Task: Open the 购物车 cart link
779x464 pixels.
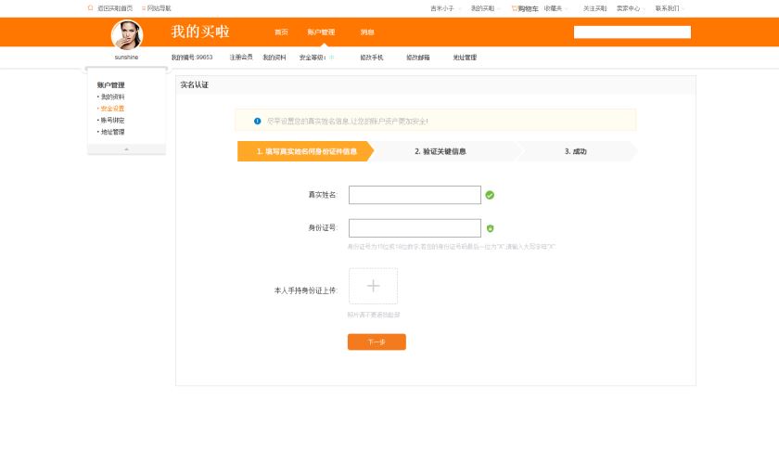Action: point(528,8)
